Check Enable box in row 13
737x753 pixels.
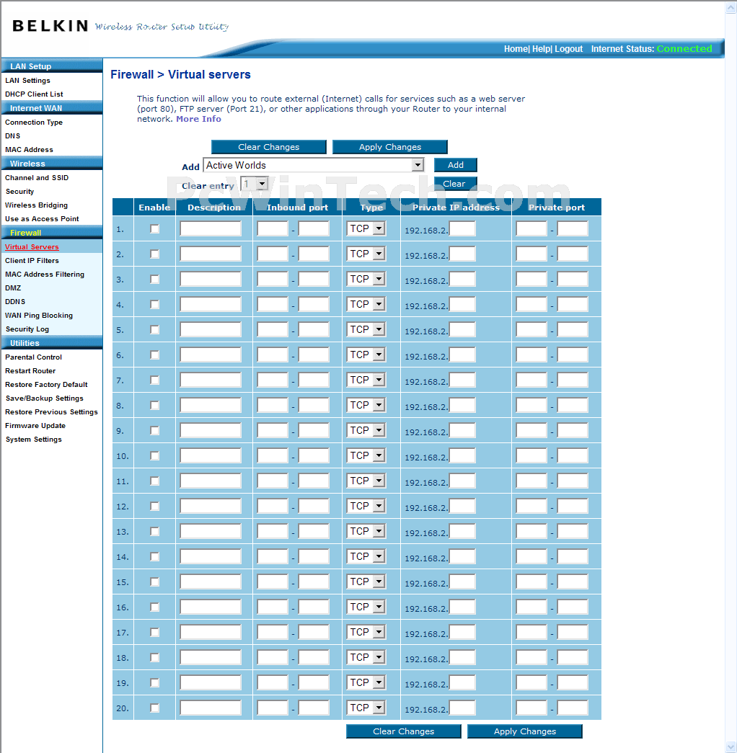click(154, 531)
